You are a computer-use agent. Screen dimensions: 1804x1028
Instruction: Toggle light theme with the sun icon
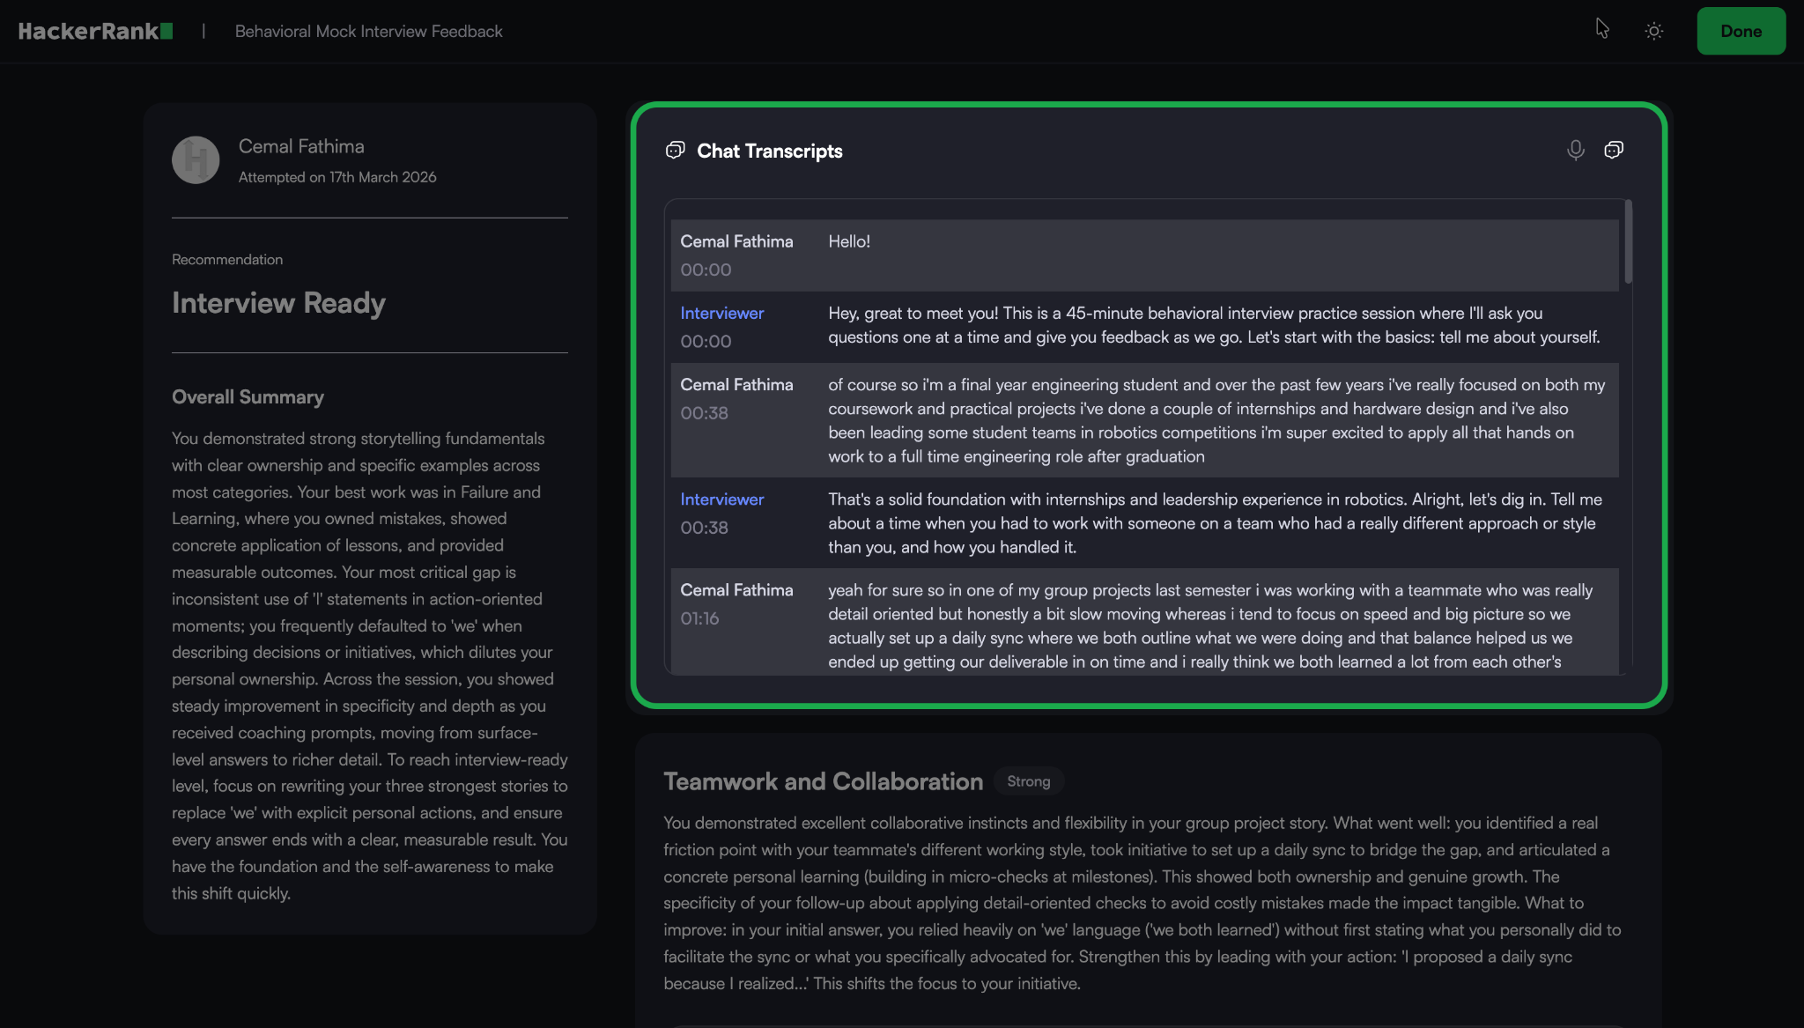point(1653,32)
